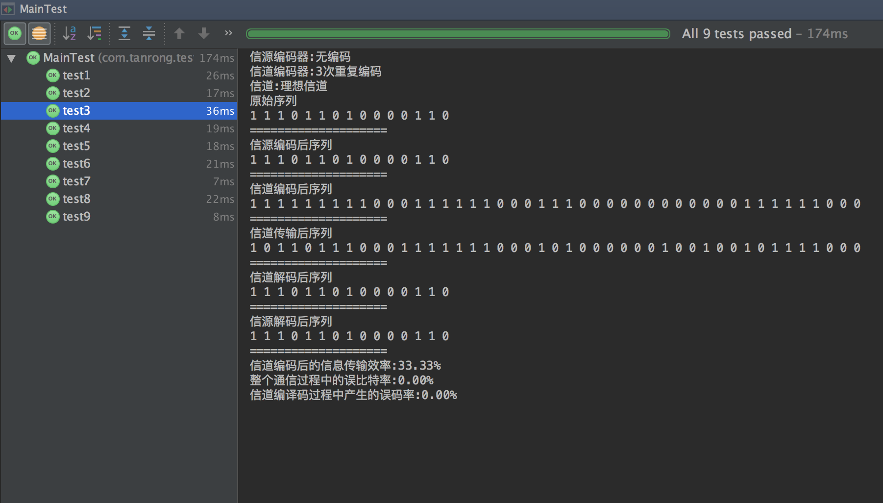Go to next failed test arrow
Viewport: 883px width, 503px height.
204,33
